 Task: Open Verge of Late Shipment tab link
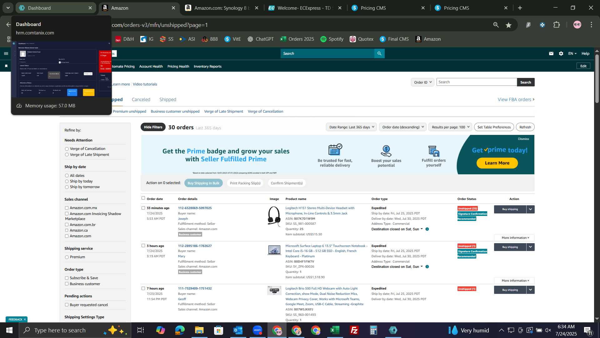pos(223,111)
